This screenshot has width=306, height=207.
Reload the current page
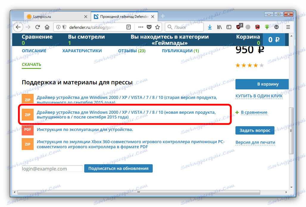pos(38,27)
